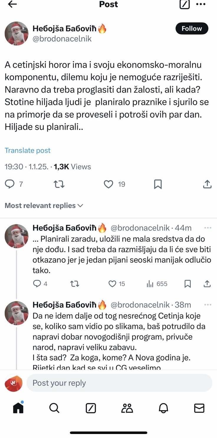Follow @brodonacelnik
217x438 pixels.
(192, 28)
